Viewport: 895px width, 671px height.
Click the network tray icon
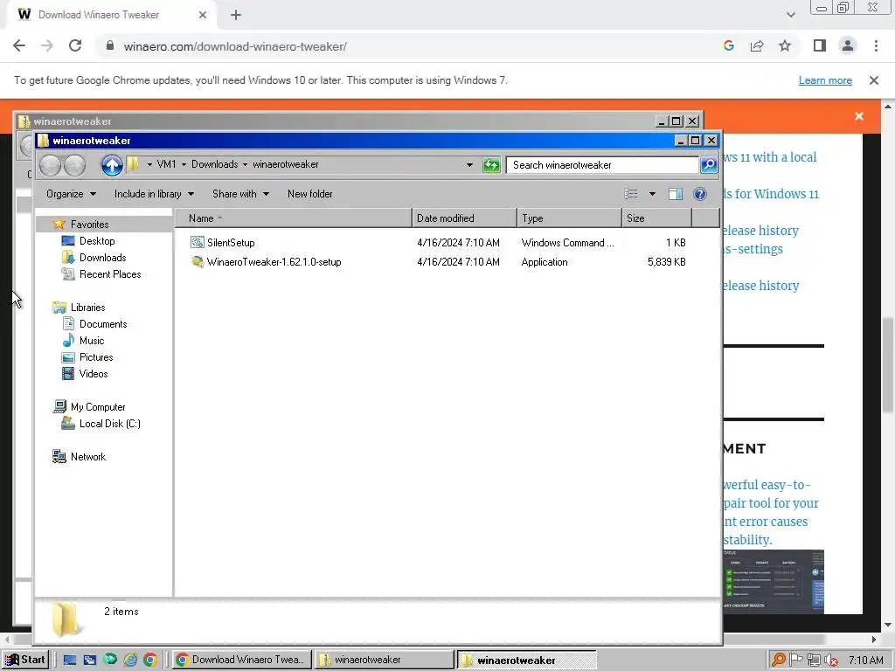click(814, 661)
